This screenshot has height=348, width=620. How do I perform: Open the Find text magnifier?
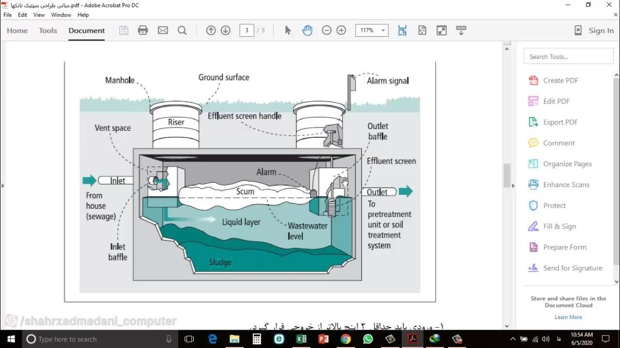tap(182, 30)
